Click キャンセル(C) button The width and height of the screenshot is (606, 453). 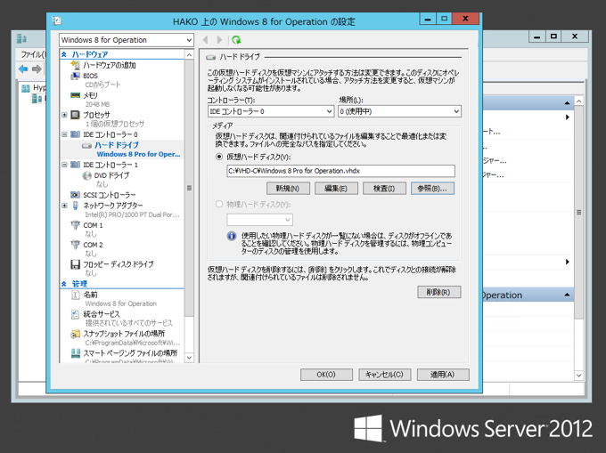pos(385,375)
